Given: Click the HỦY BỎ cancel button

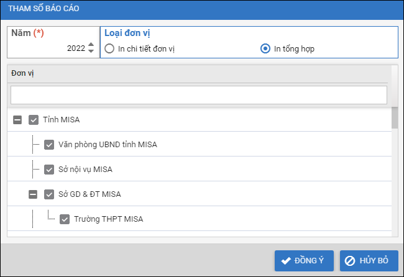Looking at the screenshot, I should coord(369,261).
